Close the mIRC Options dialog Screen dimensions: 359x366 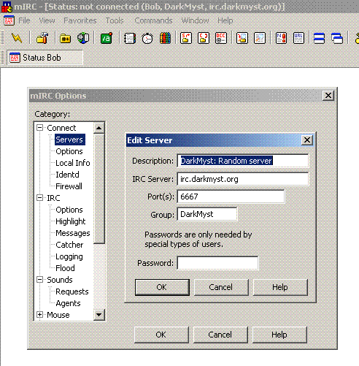point(328,95)
